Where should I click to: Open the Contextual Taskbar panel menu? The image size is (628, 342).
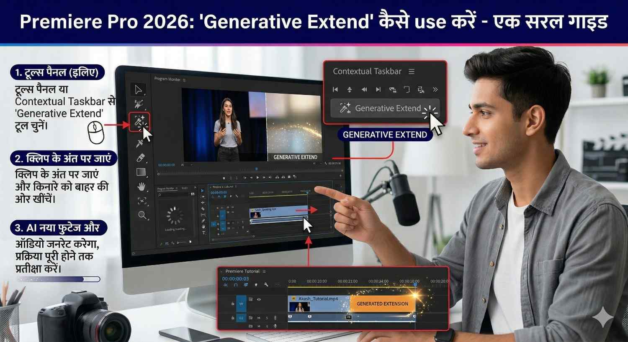coord(412,71)
